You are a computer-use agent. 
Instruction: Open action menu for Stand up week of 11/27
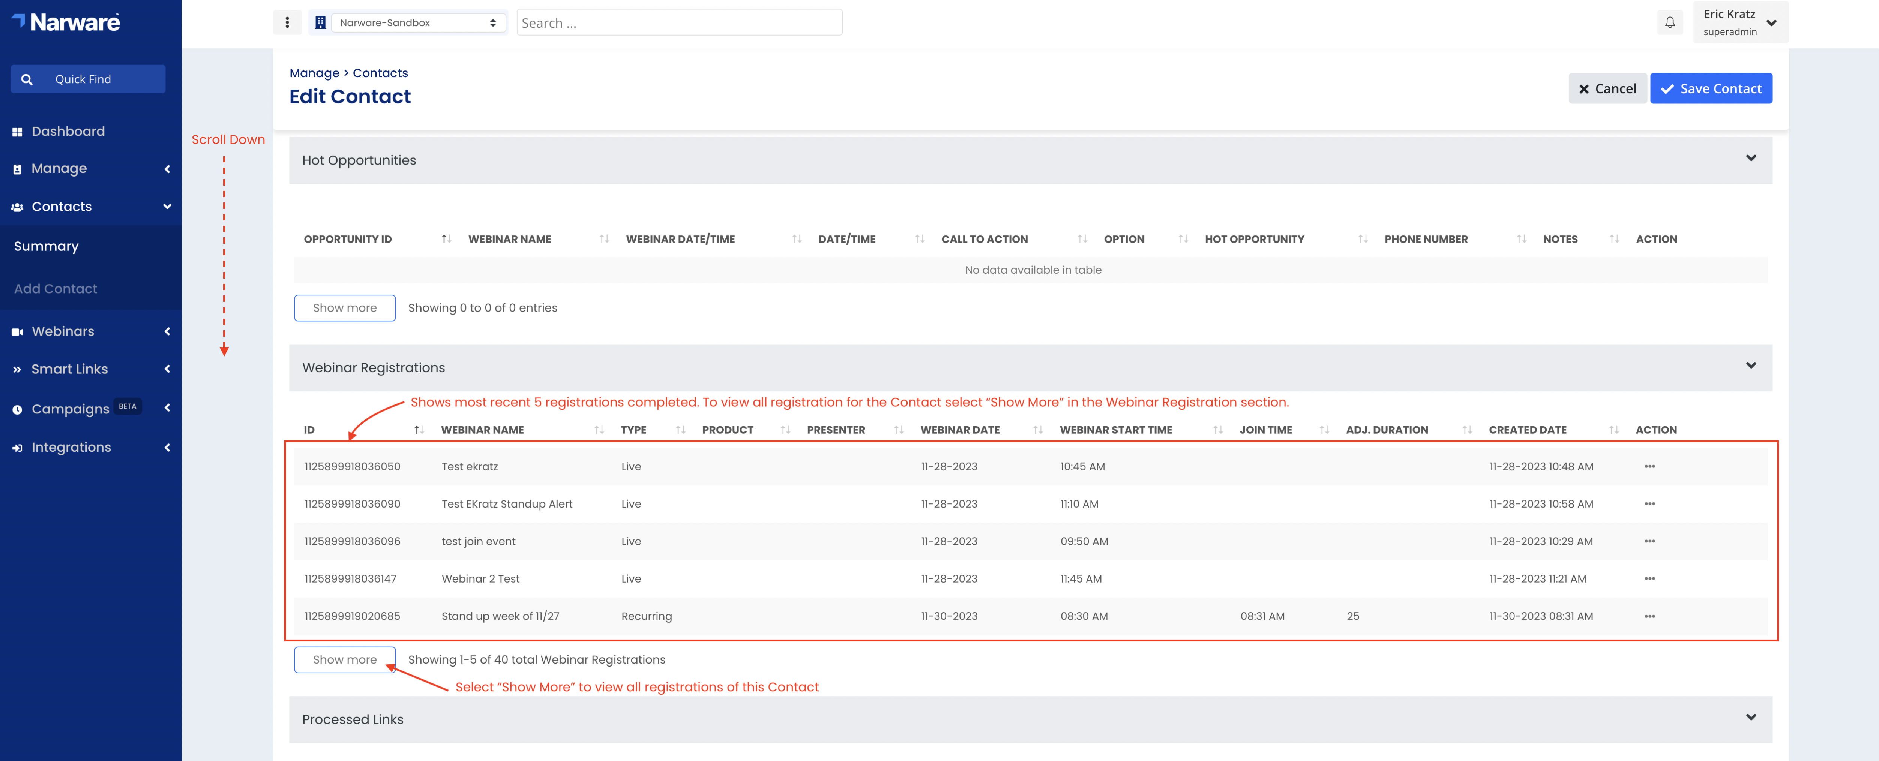pos(1649,616)
